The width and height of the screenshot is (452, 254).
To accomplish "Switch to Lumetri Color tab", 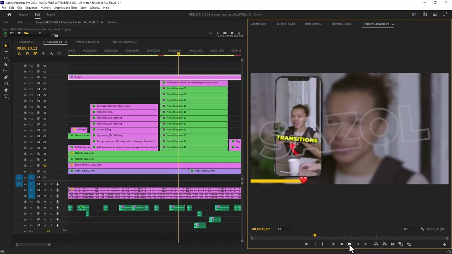I will (258, 24).
